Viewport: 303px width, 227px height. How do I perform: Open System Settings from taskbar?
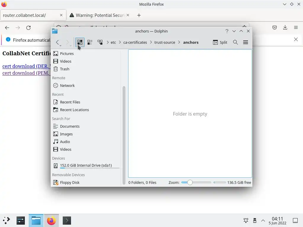pyautogui.click(x=21, y=220)
